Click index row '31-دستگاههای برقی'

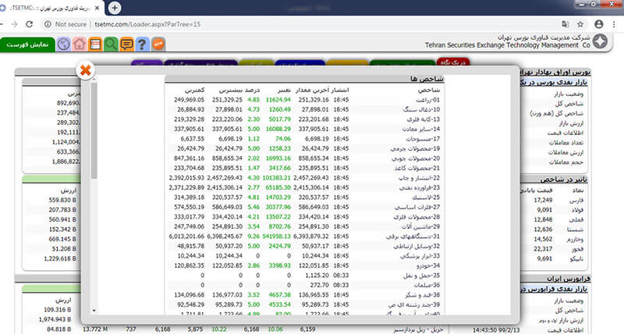tap(304, 236)
